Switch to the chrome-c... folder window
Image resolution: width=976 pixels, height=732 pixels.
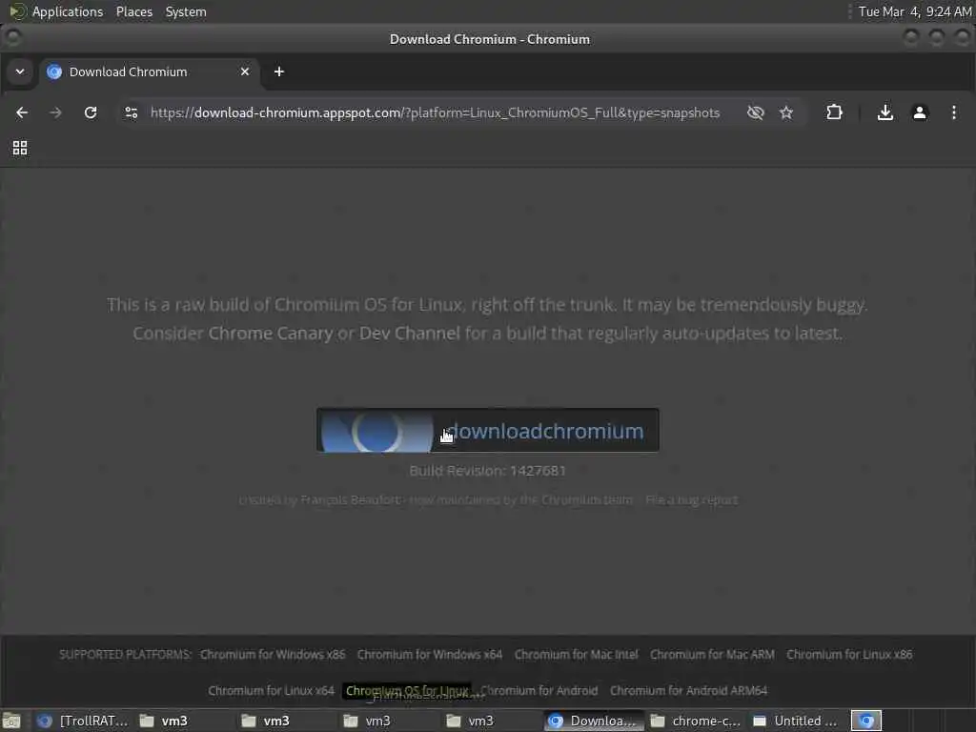click(x=697, y=721)
